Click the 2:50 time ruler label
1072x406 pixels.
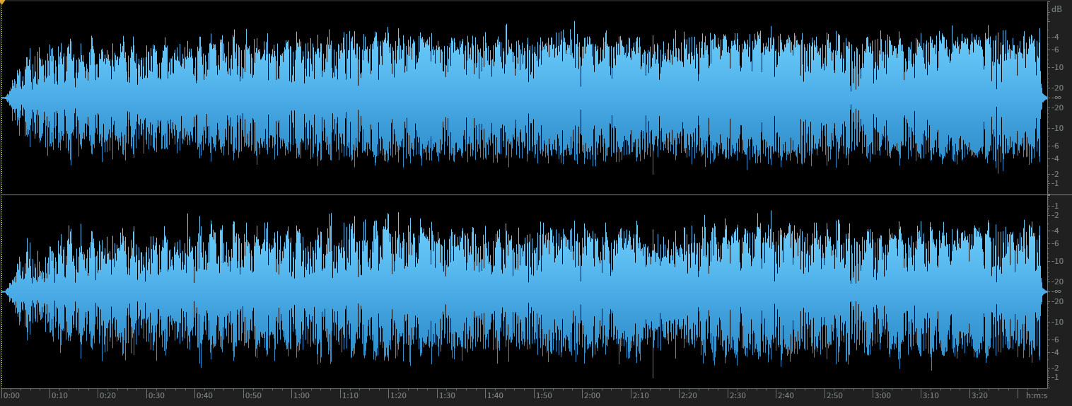tap(834, 395)
